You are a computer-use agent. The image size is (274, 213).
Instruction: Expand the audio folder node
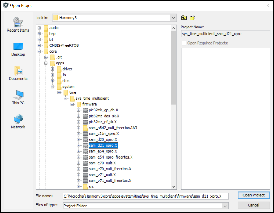pos(39,28)
